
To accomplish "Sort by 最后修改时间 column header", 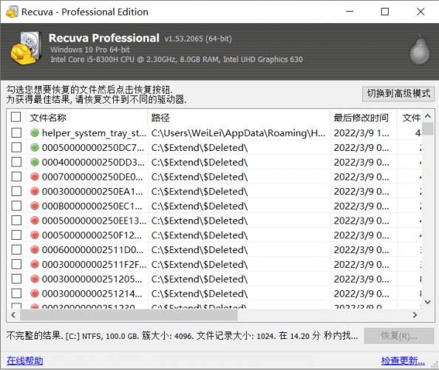I will pyautogui.click(x=363, y=118).
